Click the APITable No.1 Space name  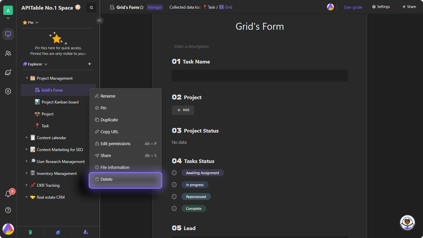[47, 8]
